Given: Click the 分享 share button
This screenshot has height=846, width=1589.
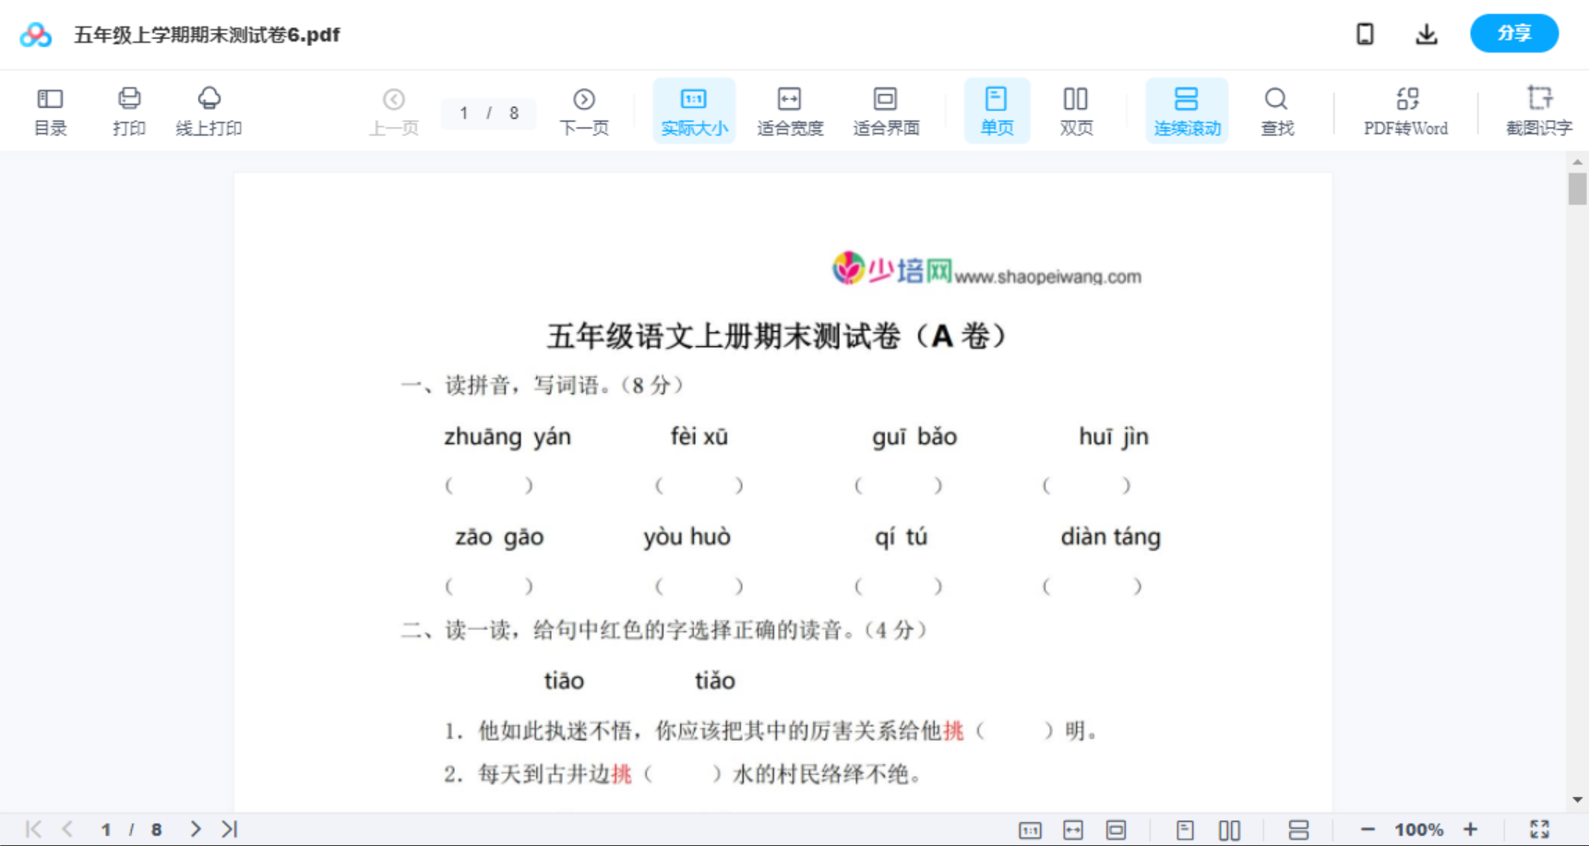Looking at the screenshot, I should 1513,33.
